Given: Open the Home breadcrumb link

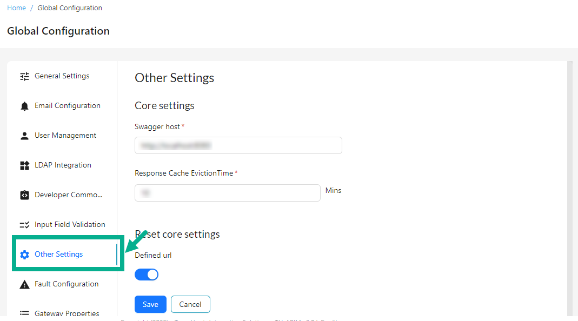Looking at the screenshot, I should tap(16, 8).
